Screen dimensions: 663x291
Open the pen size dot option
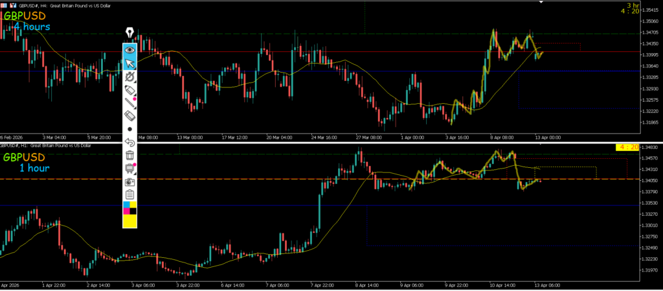129,129
